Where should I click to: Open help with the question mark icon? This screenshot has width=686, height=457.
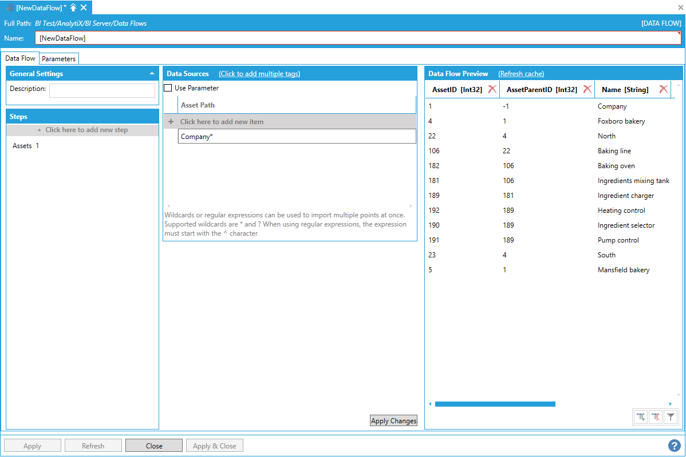click(674, 446)
